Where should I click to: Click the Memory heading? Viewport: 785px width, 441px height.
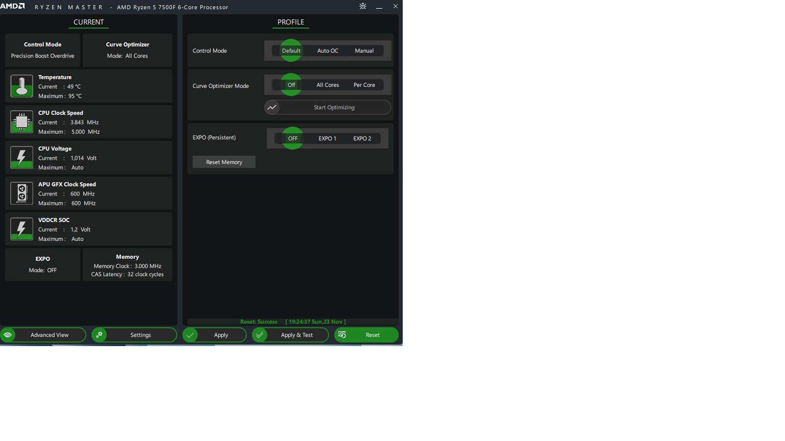click(x=127, y=257)
